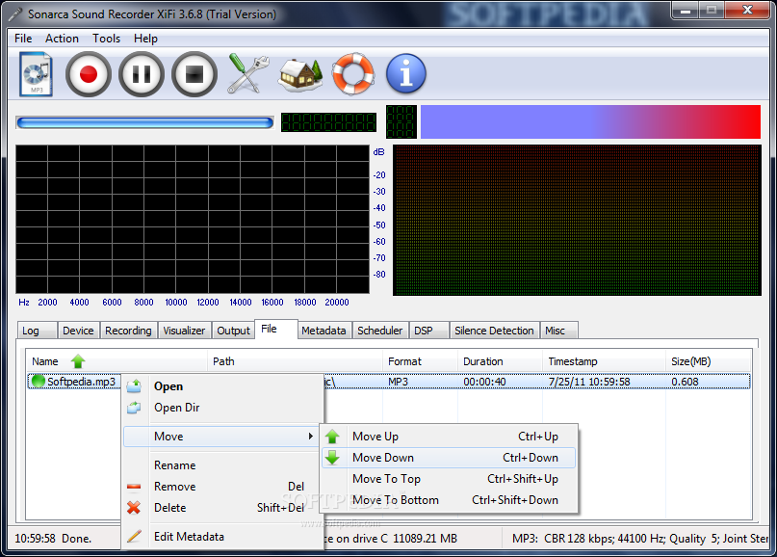The image size is (777, 557).
Task: Expand the Move submenu arrow
Action: [x=311, y=436]
